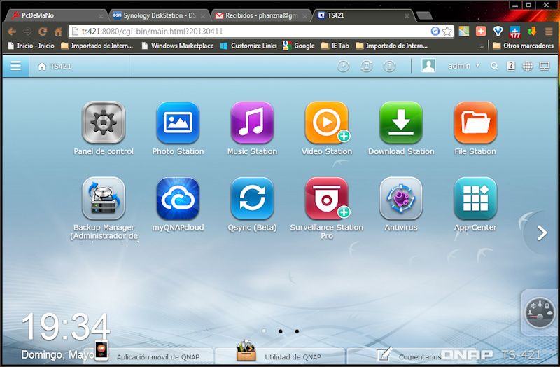Open IE Tab bookmarks folder
560x367 pixels.
[335, 46]
